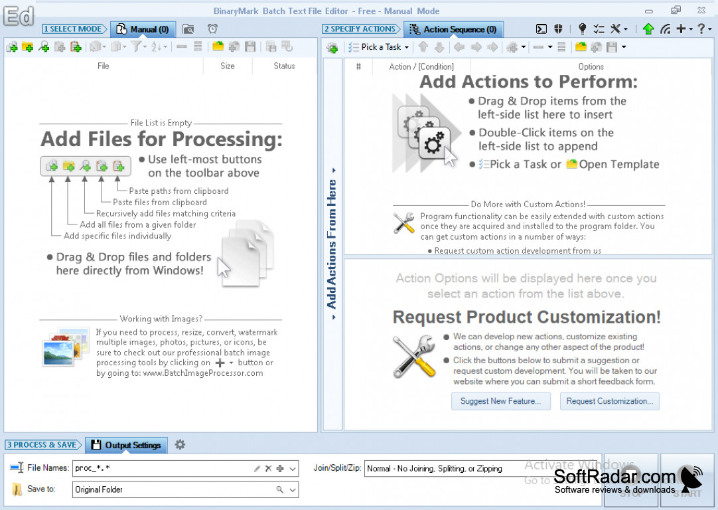Click the light bulb tips icon

tap(582, 29)
